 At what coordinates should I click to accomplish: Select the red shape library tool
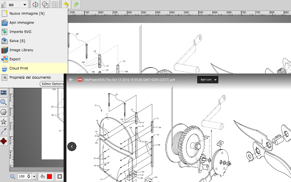[4, 141]
